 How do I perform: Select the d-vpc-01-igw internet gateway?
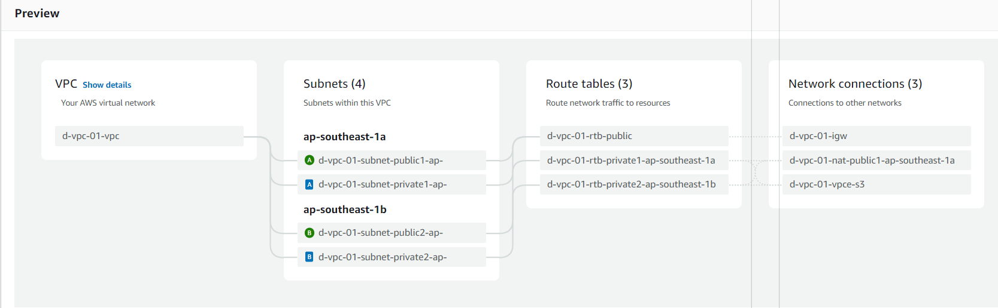[818, 136]
